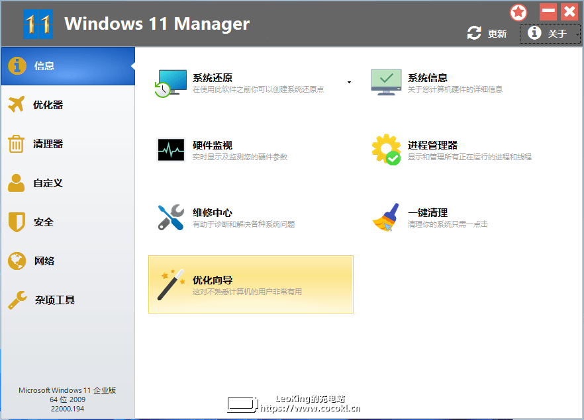The width and height of the screenshot is (584, 420).
Task: Open the 更新 update button label
Action: point(497,34)
